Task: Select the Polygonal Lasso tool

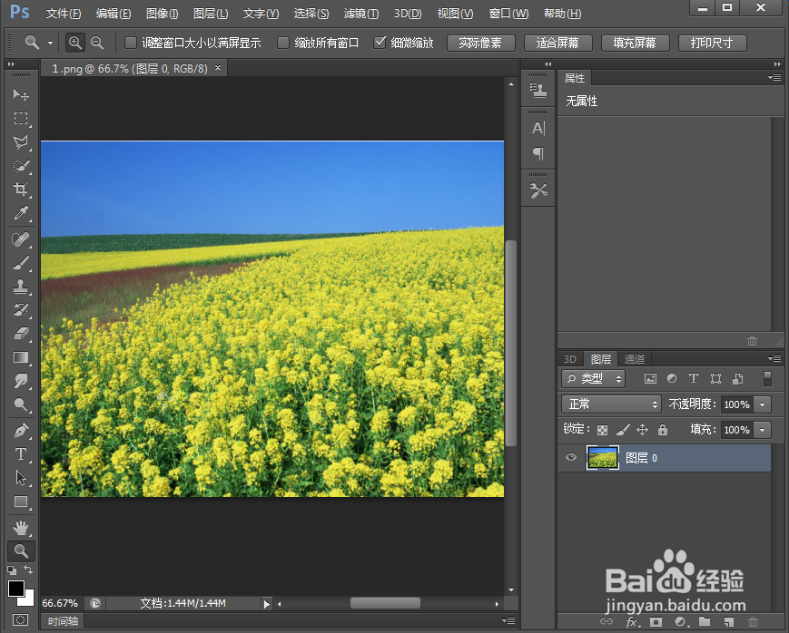Action: [x=21, y=141]
